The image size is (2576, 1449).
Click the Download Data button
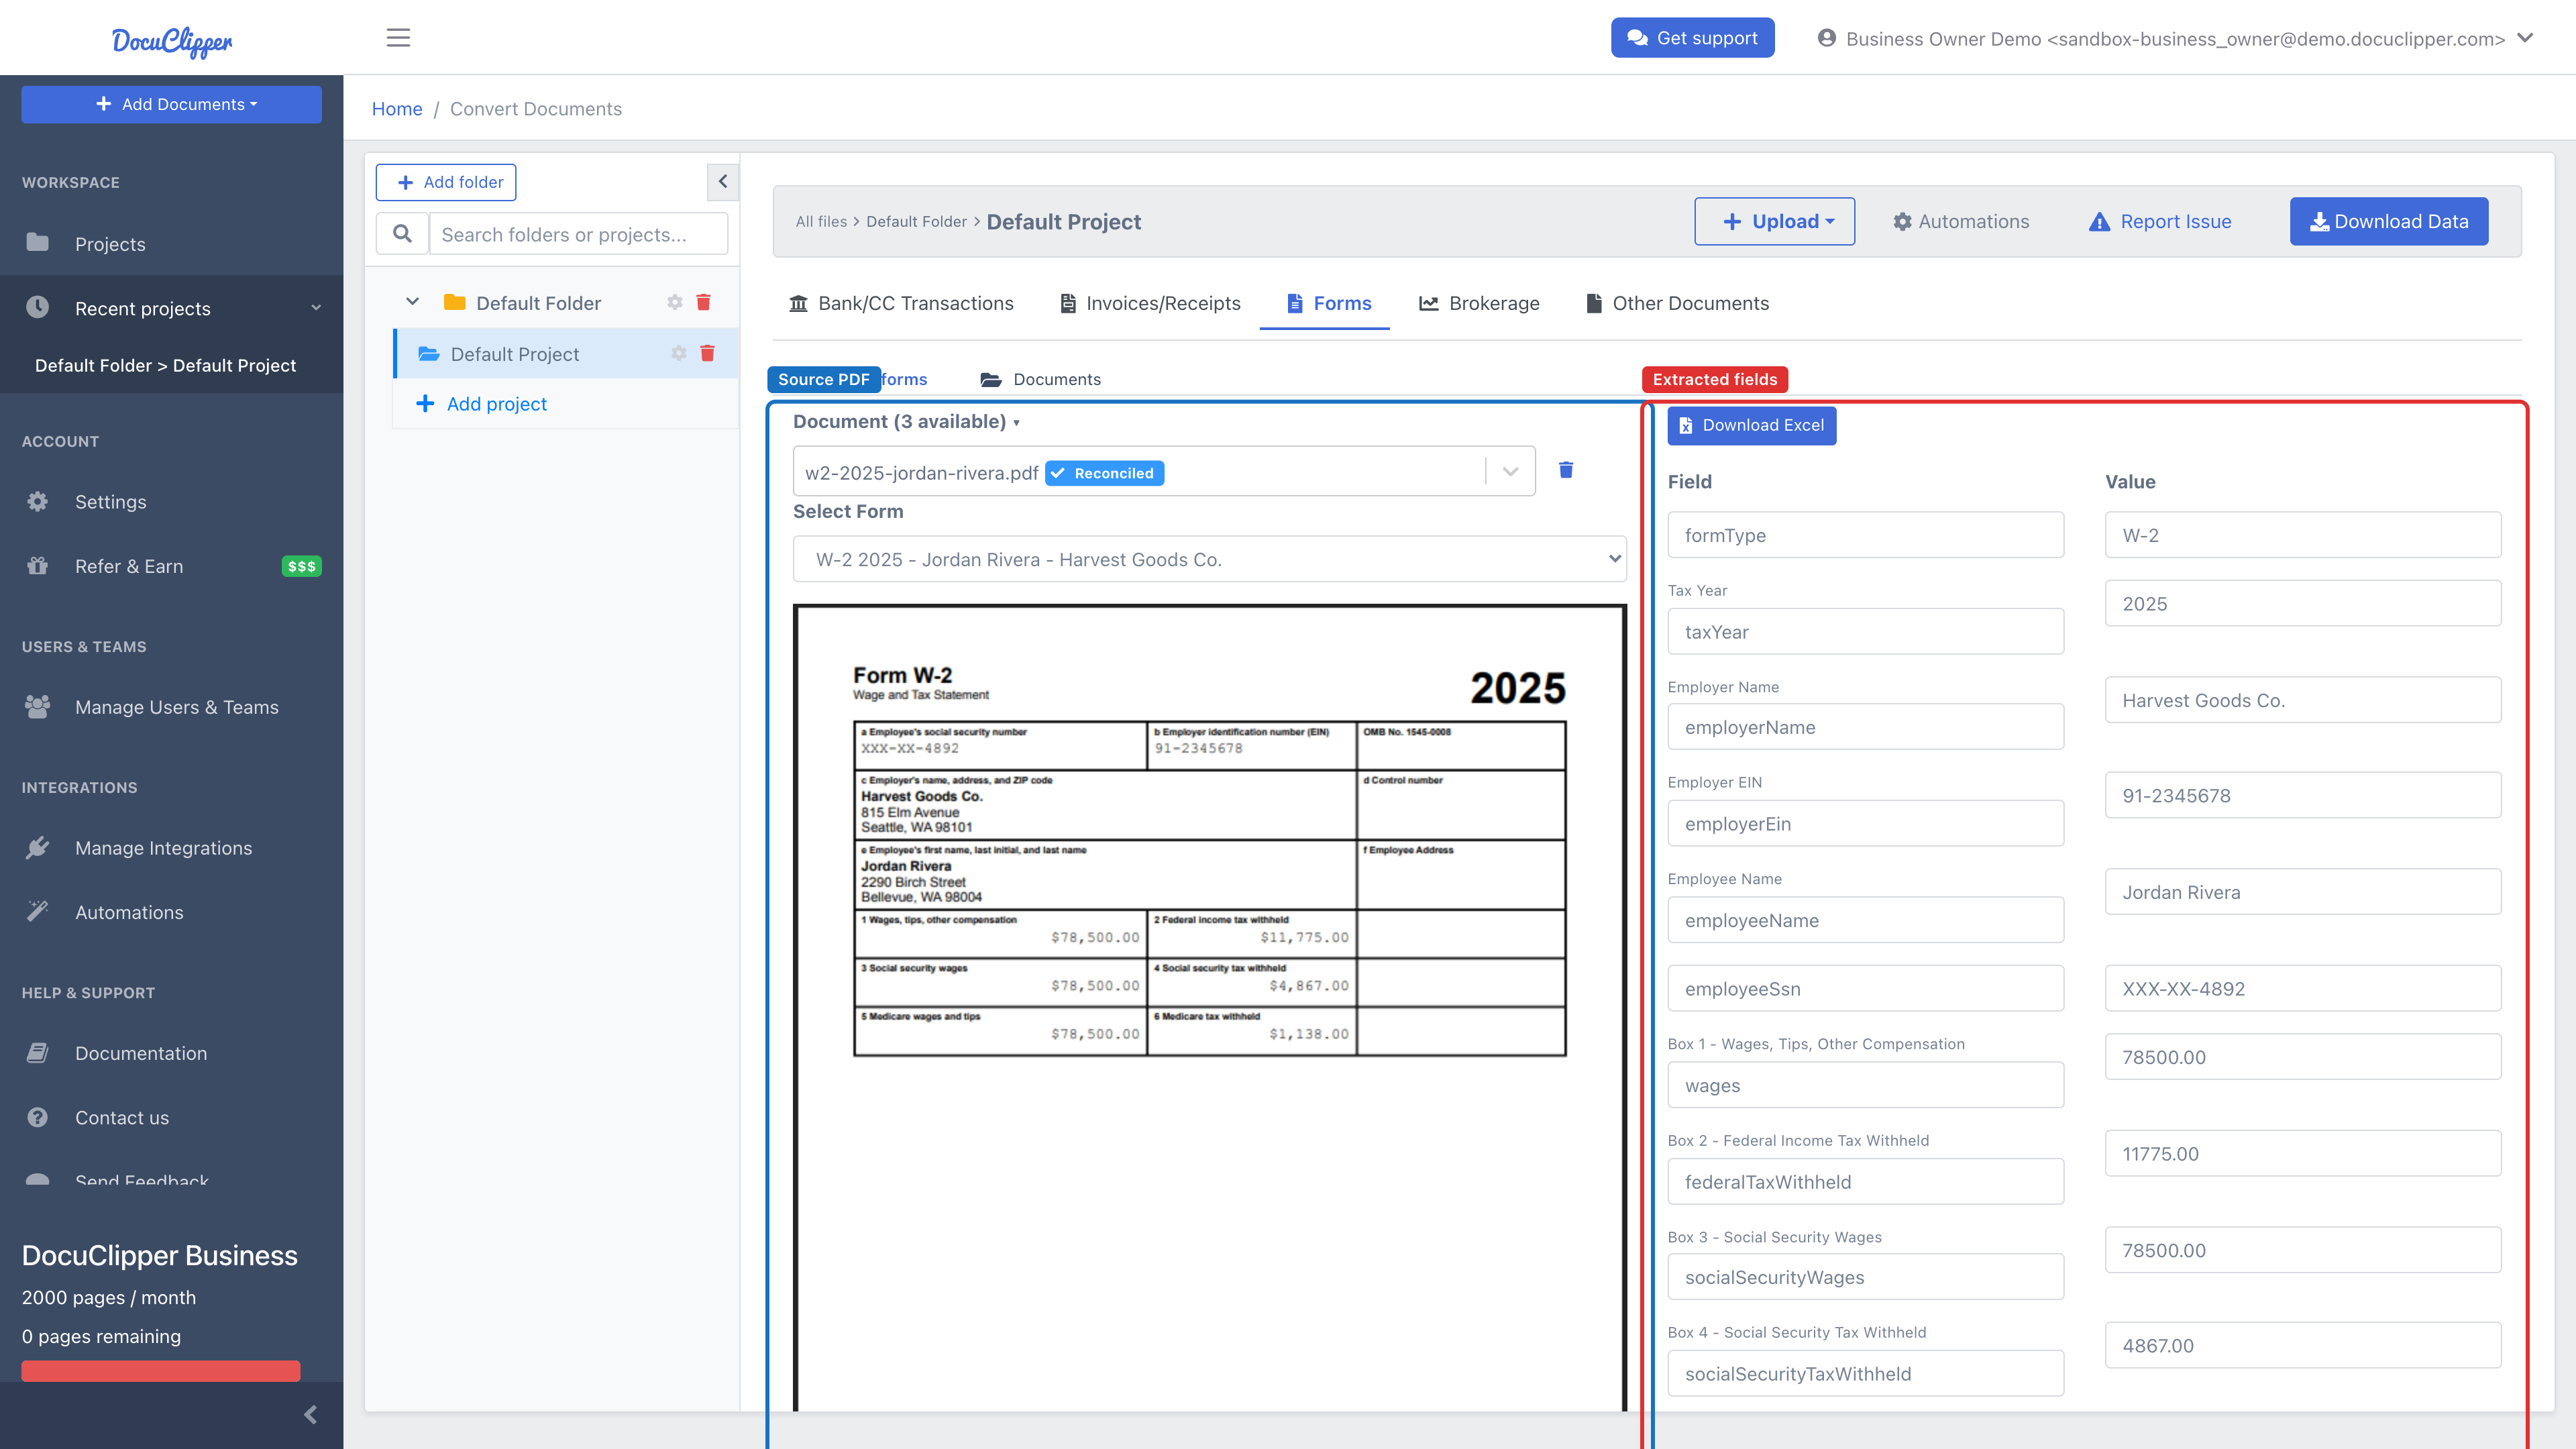[x=2389, y=221]
